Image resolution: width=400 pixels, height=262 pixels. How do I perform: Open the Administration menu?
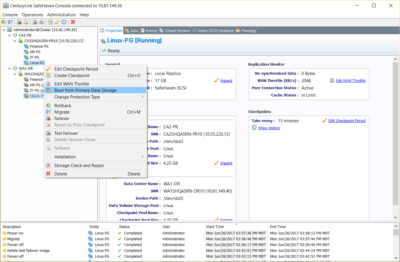click(x=61, y=15)
